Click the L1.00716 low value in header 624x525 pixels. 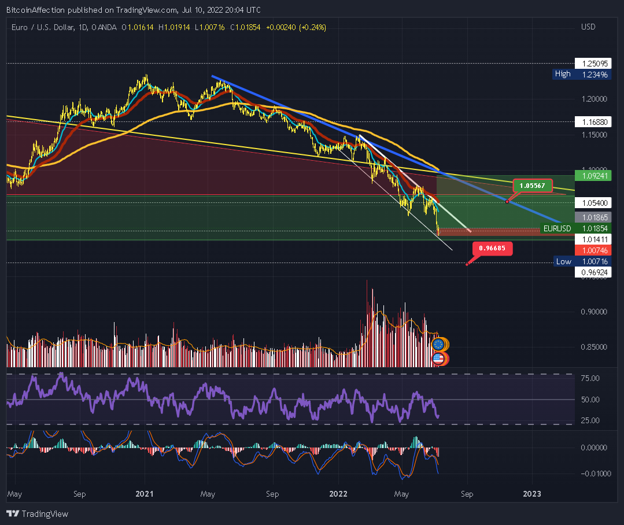point(210,27)
